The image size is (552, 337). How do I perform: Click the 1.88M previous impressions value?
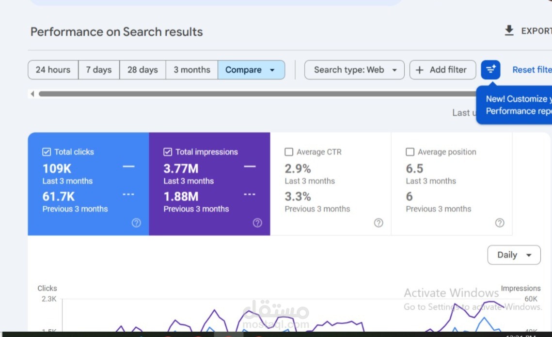click(x=181, y=196)
